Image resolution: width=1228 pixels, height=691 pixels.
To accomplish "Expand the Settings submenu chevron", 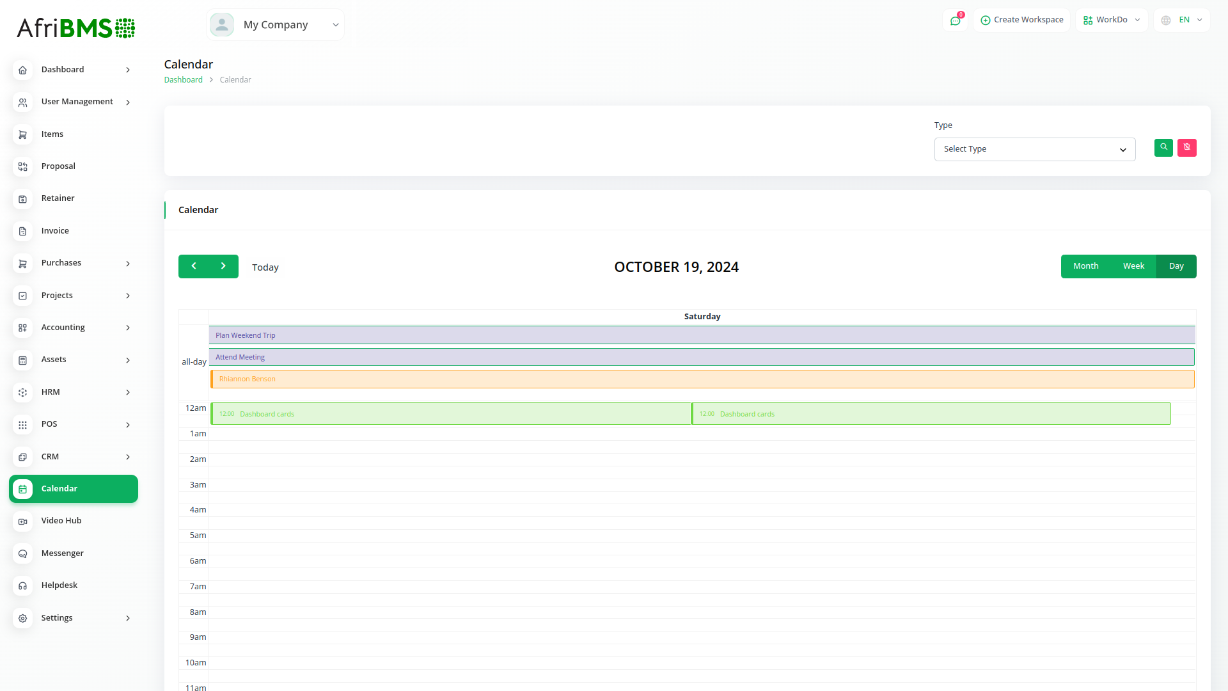I will (x=128, y=618).
